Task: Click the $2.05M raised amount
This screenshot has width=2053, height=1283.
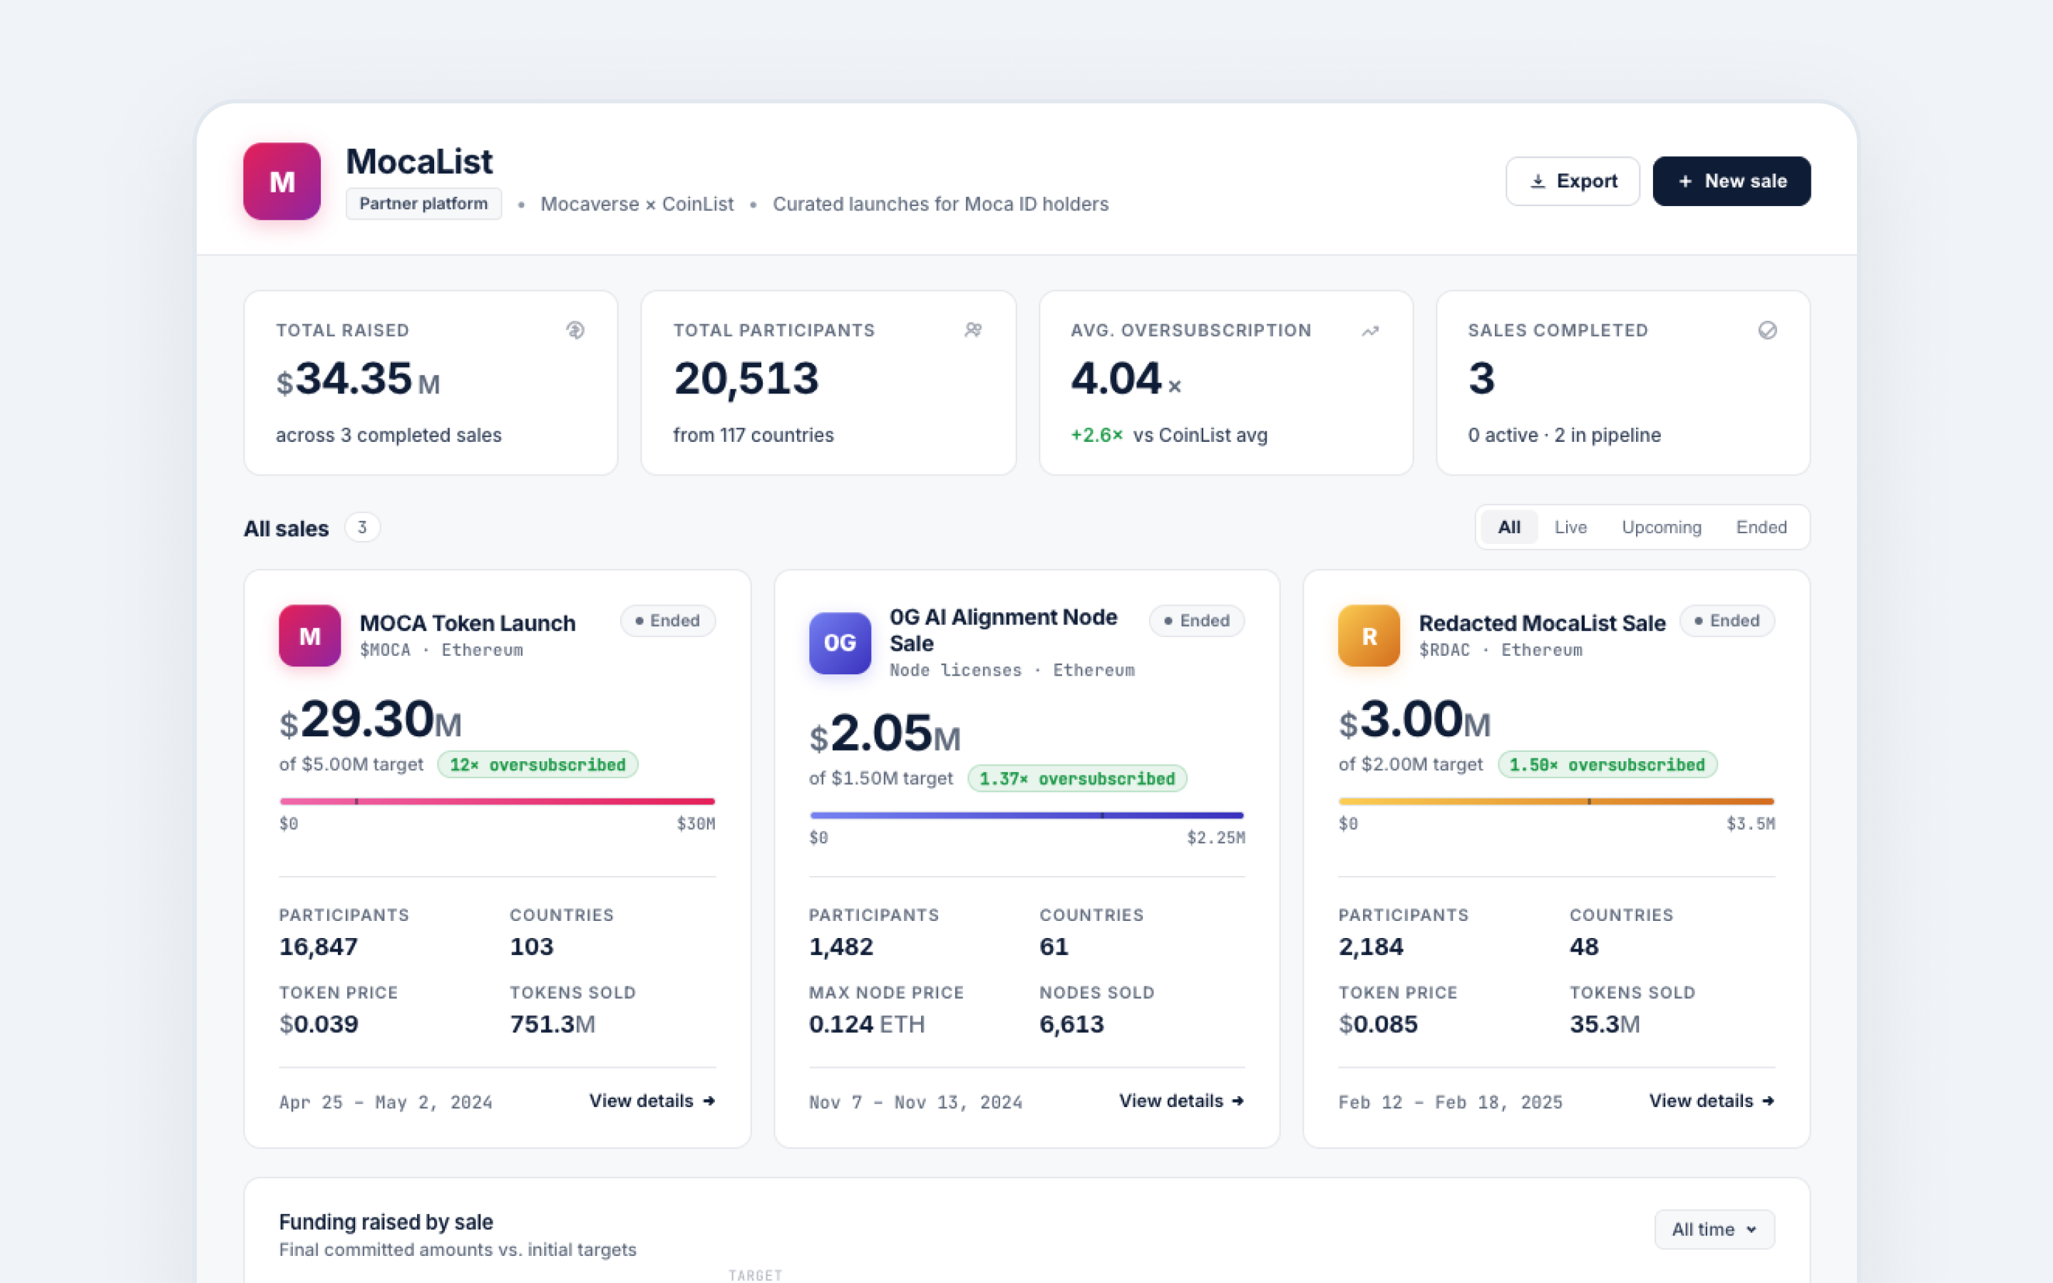Action: coord(885,734)
